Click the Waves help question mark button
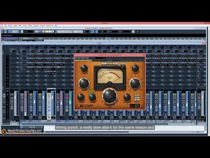The width and height of the screenshot is (210, 158). point(143,61)
